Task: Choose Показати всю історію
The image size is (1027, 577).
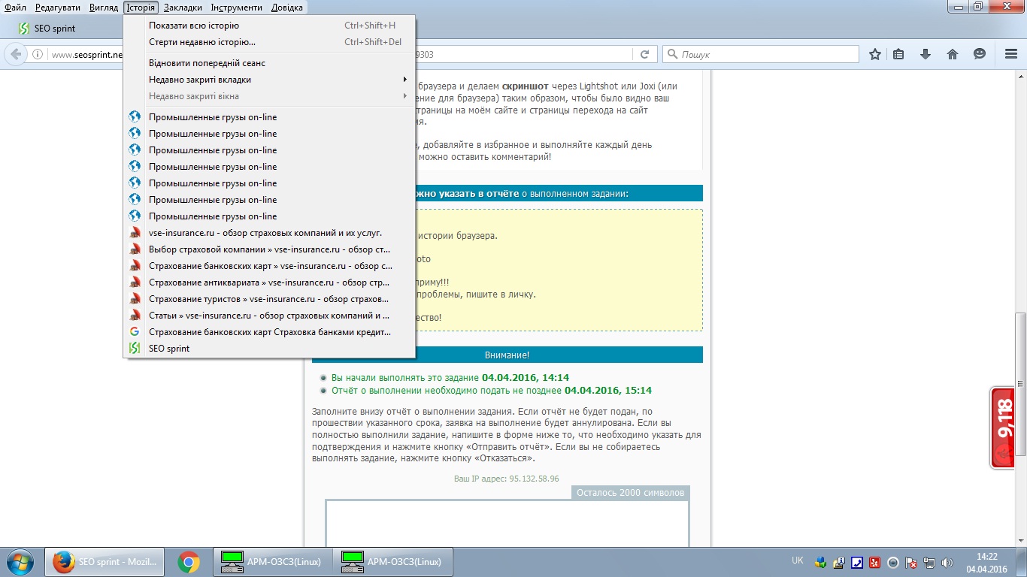Action: click(270, 26)
